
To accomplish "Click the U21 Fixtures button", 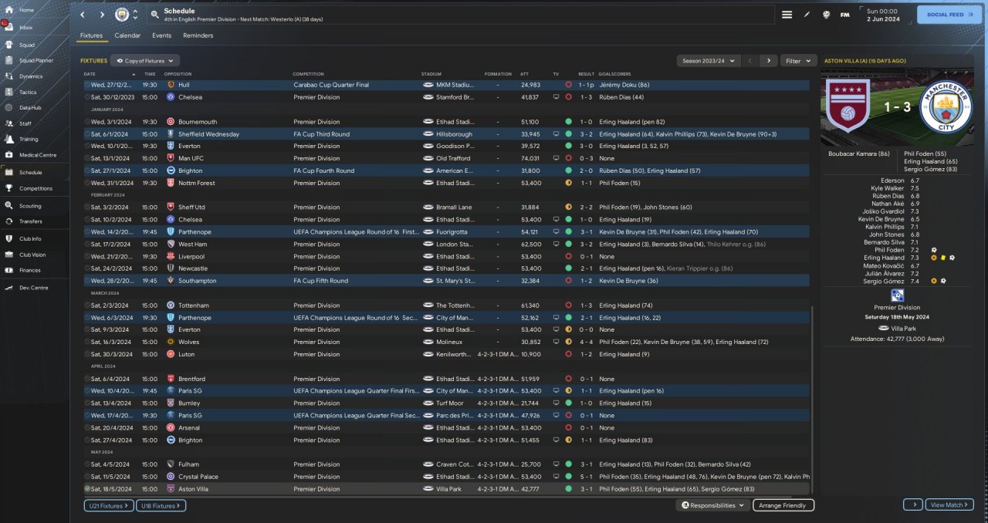I will 108,505.
